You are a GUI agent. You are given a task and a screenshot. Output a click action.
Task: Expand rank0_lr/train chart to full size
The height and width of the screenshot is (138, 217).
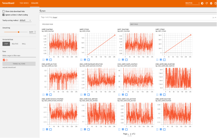(x=81, y=60)
